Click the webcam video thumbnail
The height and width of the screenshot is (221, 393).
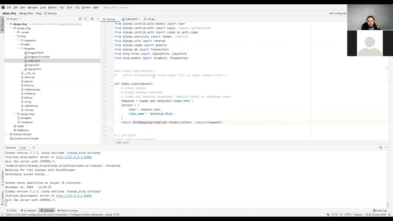[370, 17]
